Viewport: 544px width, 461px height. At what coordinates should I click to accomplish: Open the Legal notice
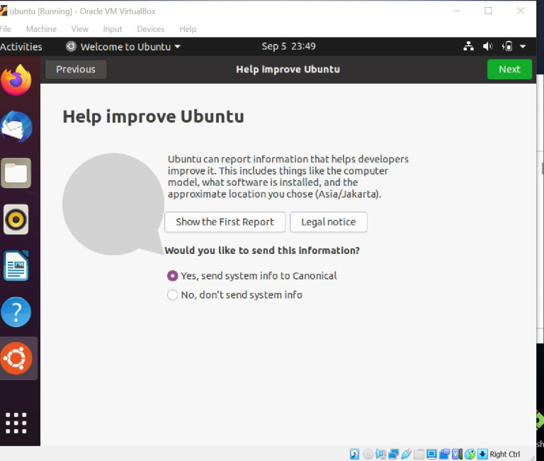pyautogui.click(x=328, y=222)
